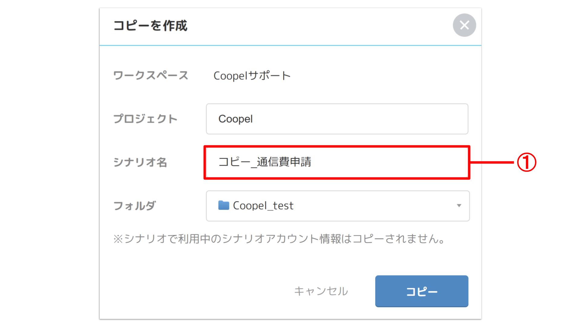Screen dimensions: 581x327
Task: Expand the フォルダ dropdown arrow
Action: coord(459,206)
